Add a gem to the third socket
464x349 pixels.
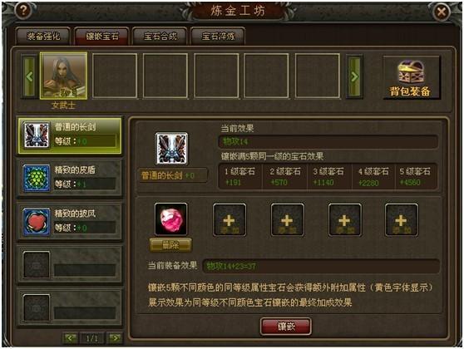[x=287, y=219]
